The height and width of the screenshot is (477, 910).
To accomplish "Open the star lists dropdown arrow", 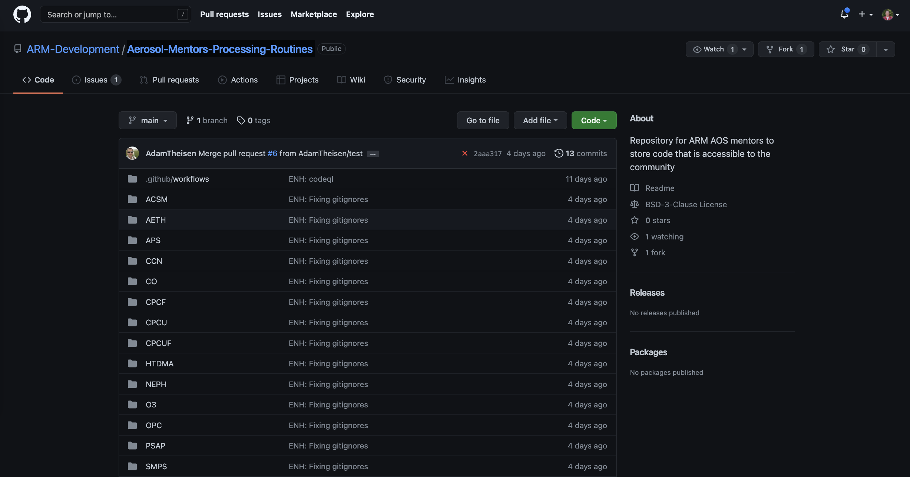I will coord(886,49).
